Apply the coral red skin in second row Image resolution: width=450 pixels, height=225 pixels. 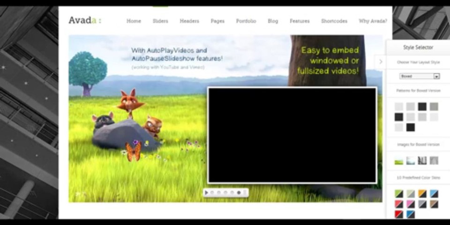(x=399, y=204)
